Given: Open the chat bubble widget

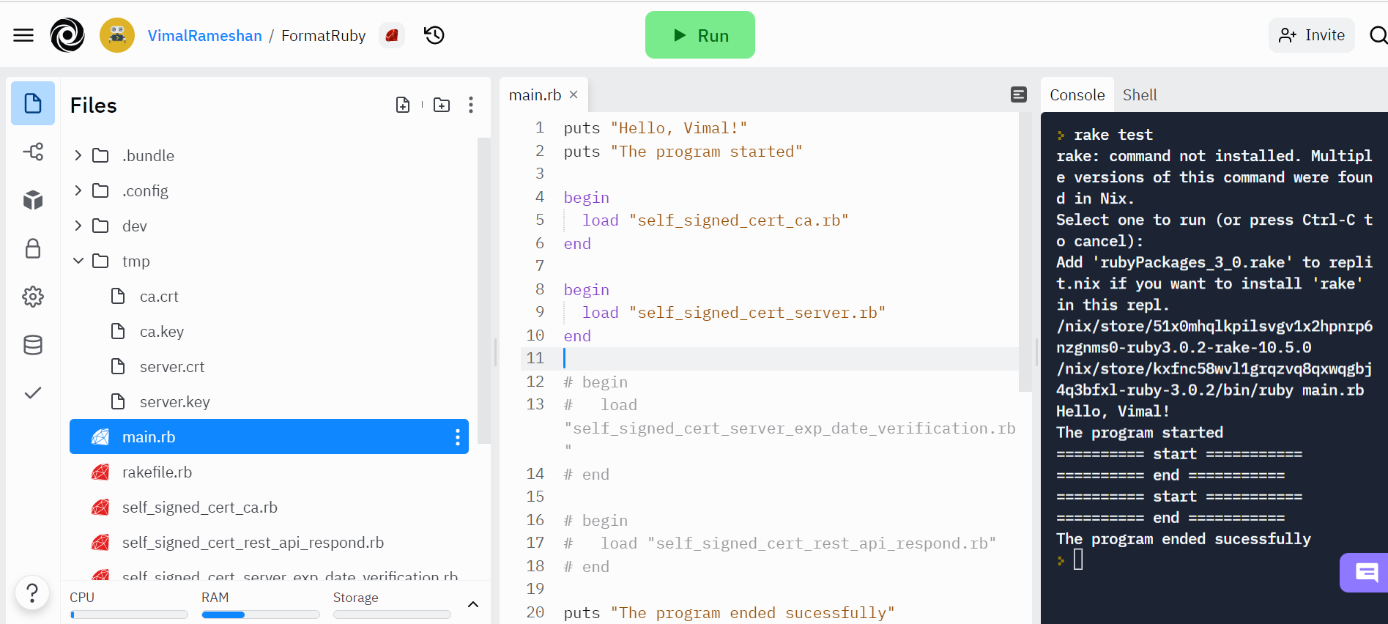Looking at the screenshot, I should (x=1365, y=573).
